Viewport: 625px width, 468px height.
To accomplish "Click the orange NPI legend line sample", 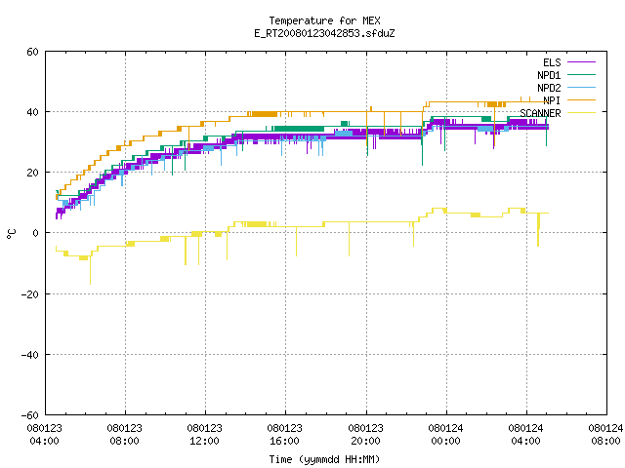I will (582, 99).
